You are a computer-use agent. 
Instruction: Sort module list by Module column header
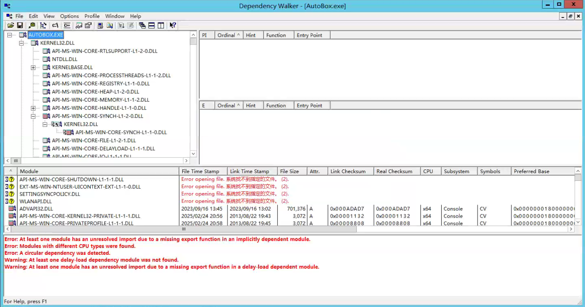tap(98, 171)
